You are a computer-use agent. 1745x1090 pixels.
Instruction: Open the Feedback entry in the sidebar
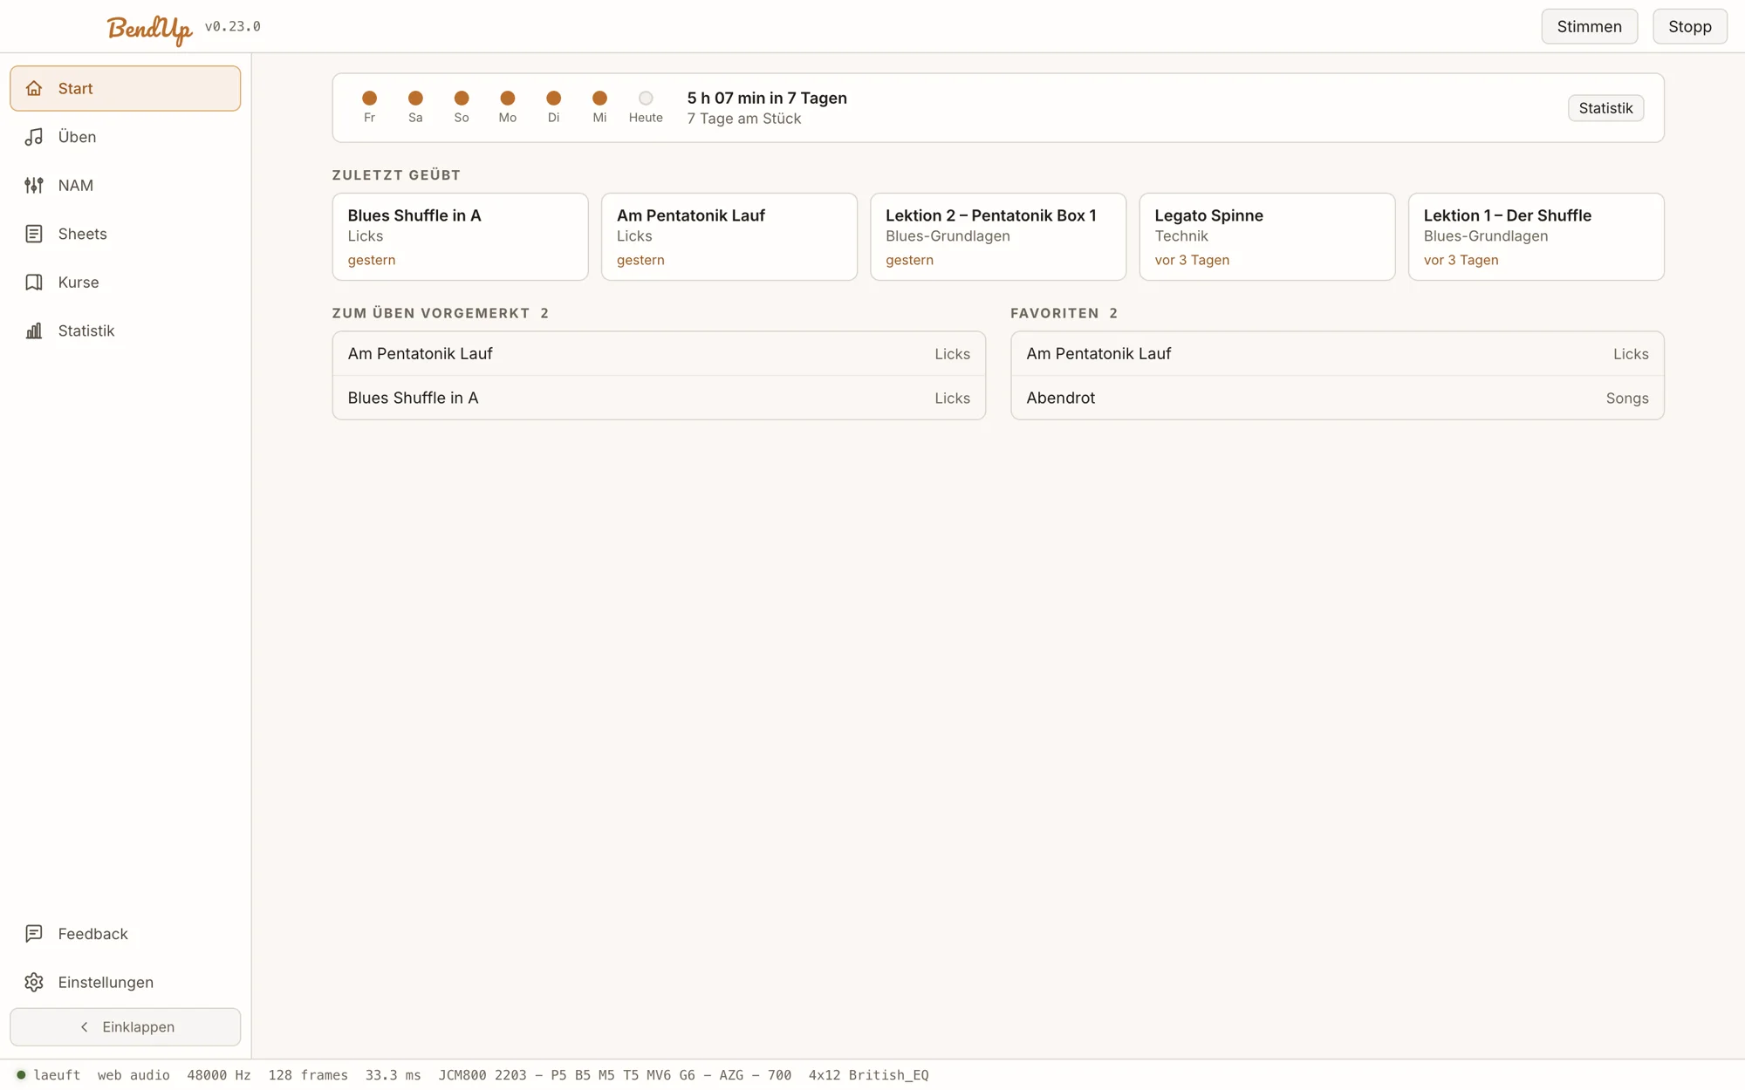(126, 934)
